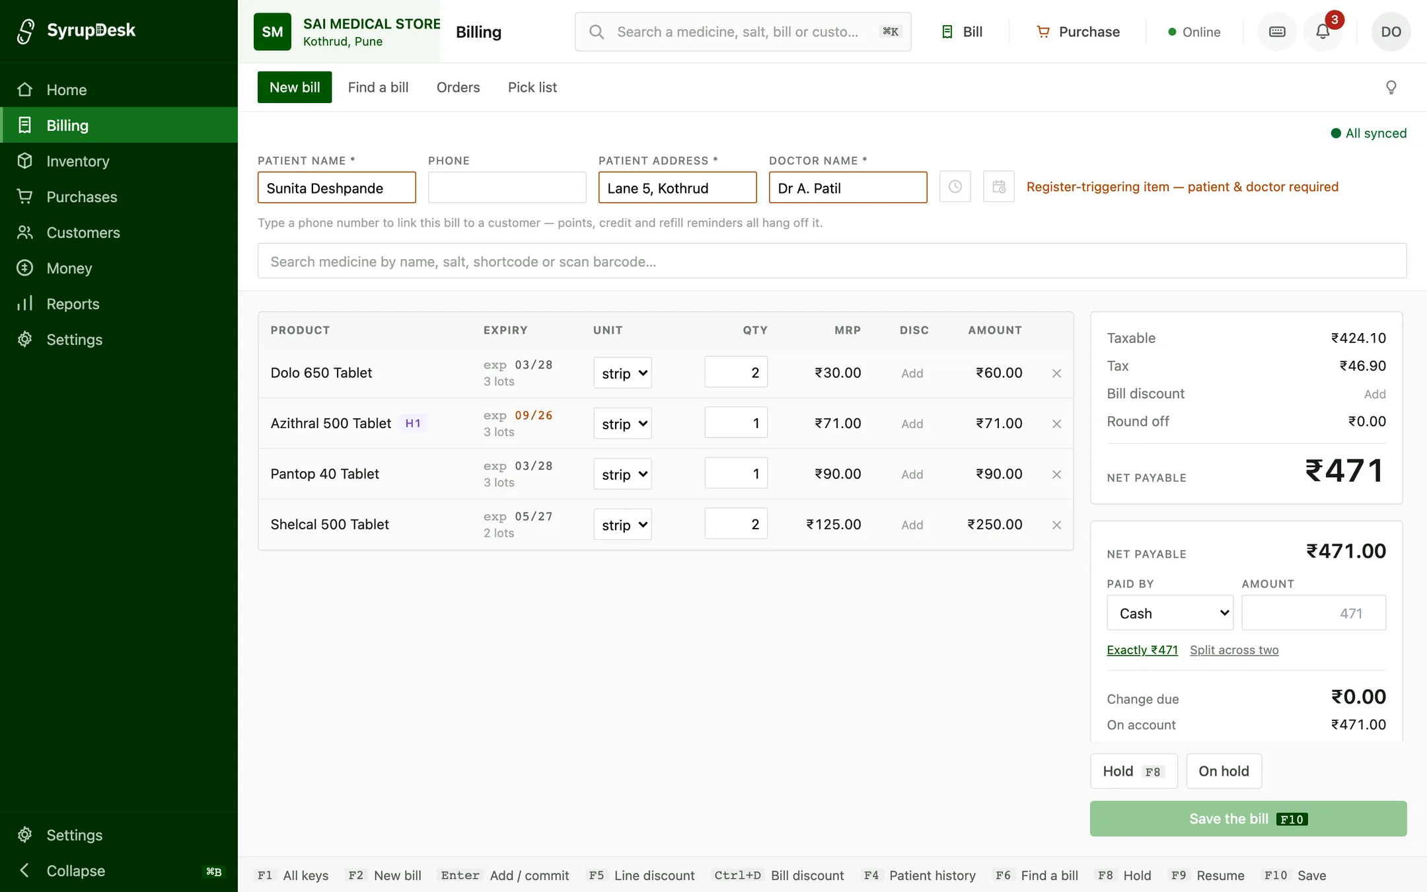This screenshot has height=892, width=1427.
Task: Open patient history clock icon
Action: click(x=955, y=187)
